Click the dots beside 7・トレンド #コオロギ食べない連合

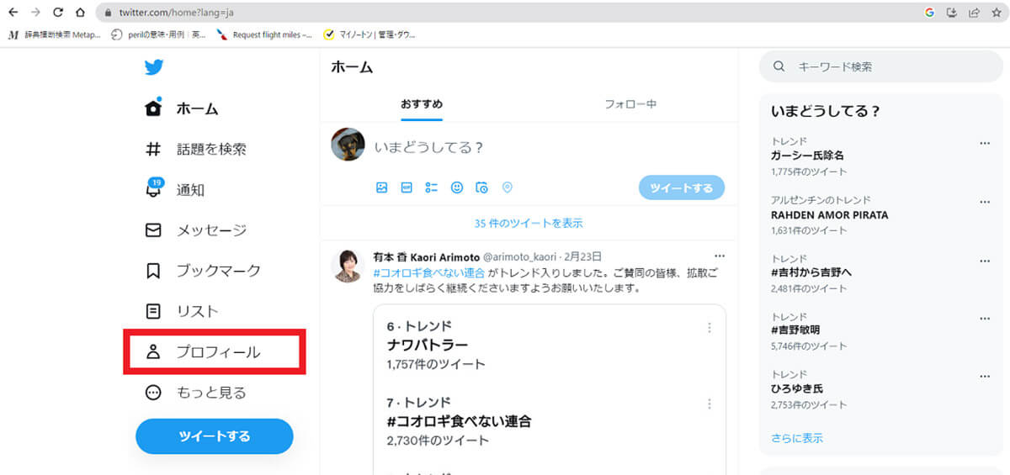pos(710,404)
